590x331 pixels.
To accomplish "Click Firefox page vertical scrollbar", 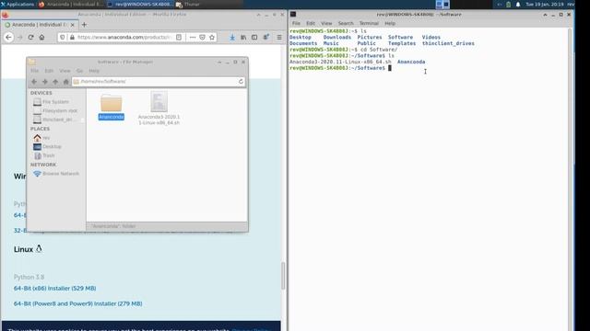I will point(283,276).
